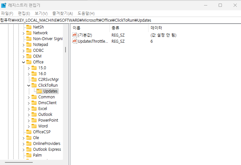
Task: Click the 16.0 folder icon
Action: [34, 74]
